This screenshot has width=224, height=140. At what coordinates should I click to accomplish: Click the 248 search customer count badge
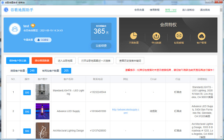tap(32, 71)
